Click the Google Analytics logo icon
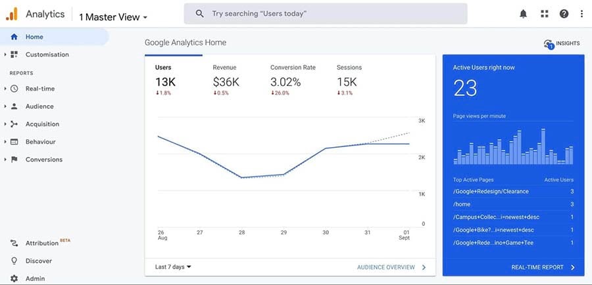 [12, 14]
